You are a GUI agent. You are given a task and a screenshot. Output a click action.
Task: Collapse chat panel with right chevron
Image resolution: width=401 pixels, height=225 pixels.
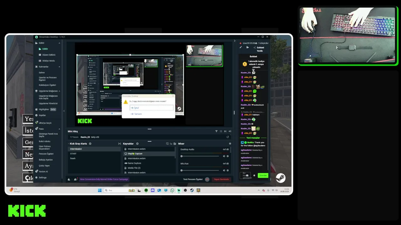[235, 41]
